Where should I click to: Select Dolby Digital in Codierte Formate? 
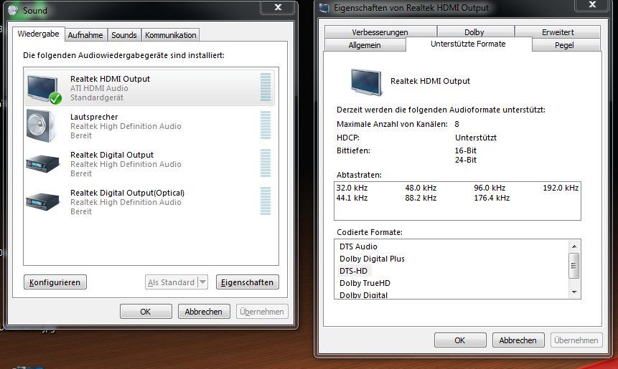coord(363,295)
